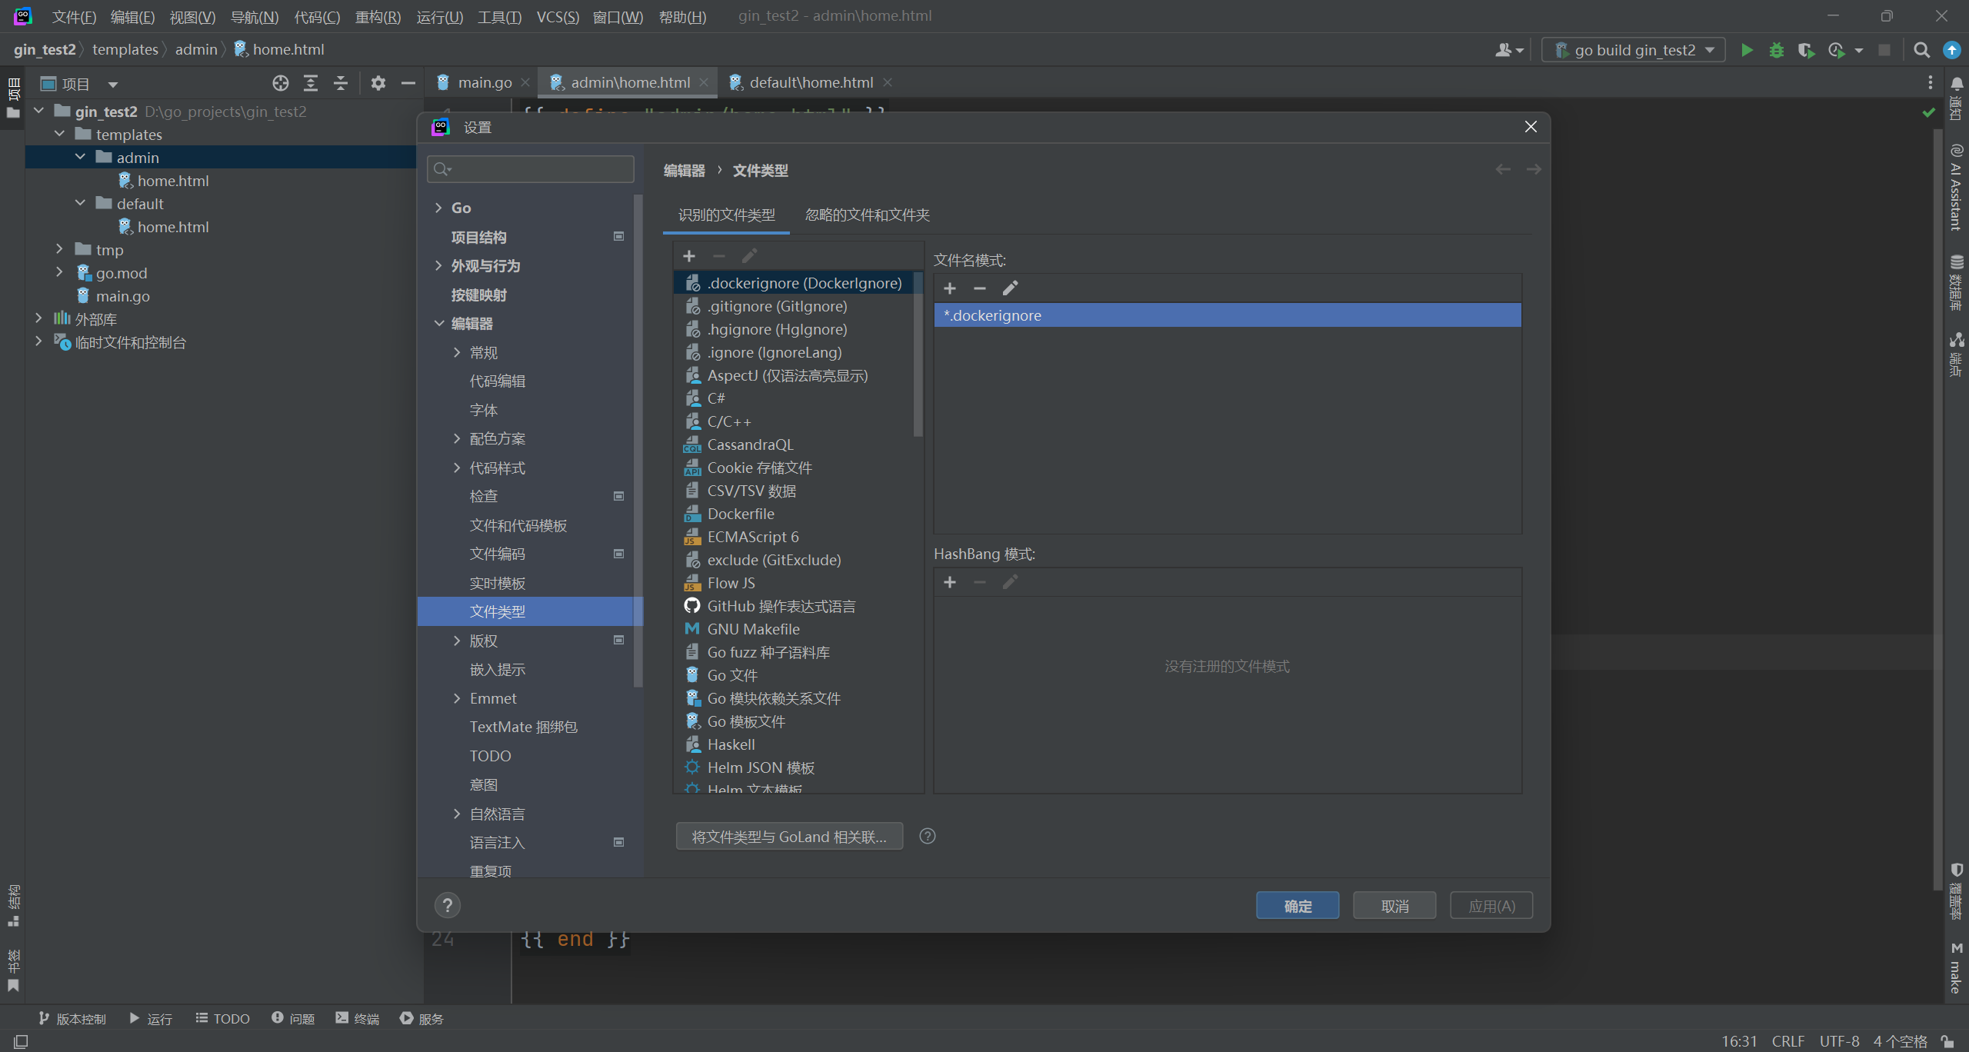Open the make tool window
1969x1052 pixels.
[x=1956, y=967]
